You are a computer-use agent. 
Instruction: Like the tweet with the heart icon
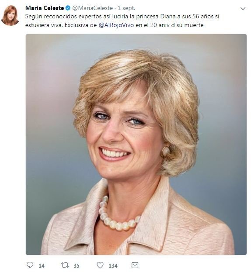pos(100,265)
